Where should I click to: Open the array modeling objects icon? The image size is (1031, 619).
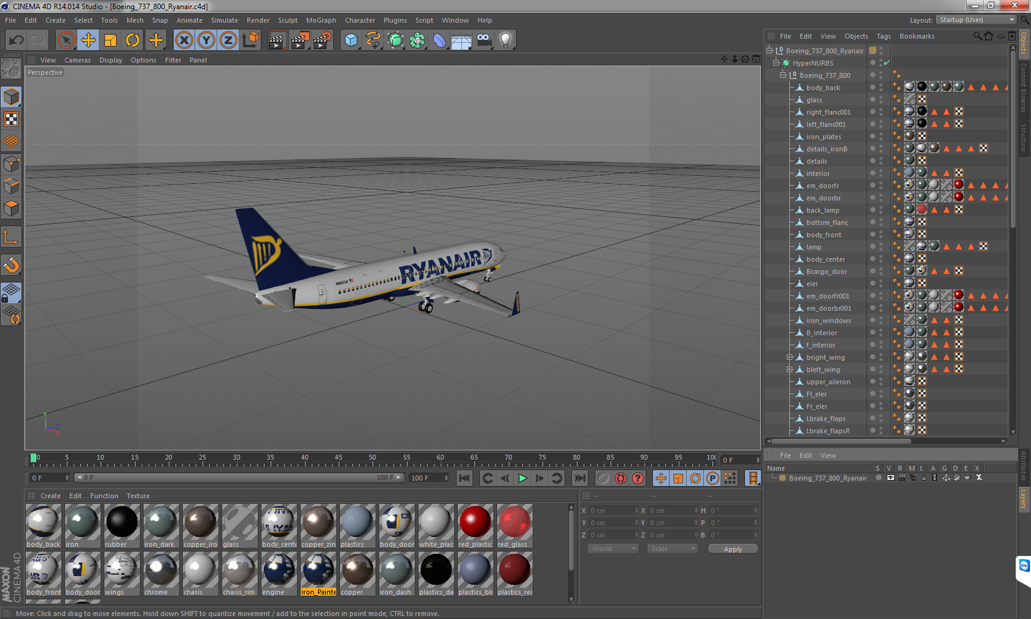(417, 40)
